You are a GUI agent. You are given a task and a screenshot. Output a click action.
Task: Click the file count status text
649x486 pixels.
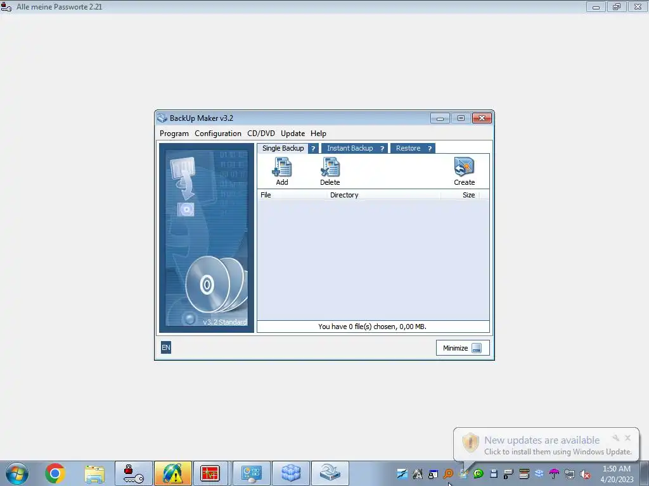[x=372, y=327]
